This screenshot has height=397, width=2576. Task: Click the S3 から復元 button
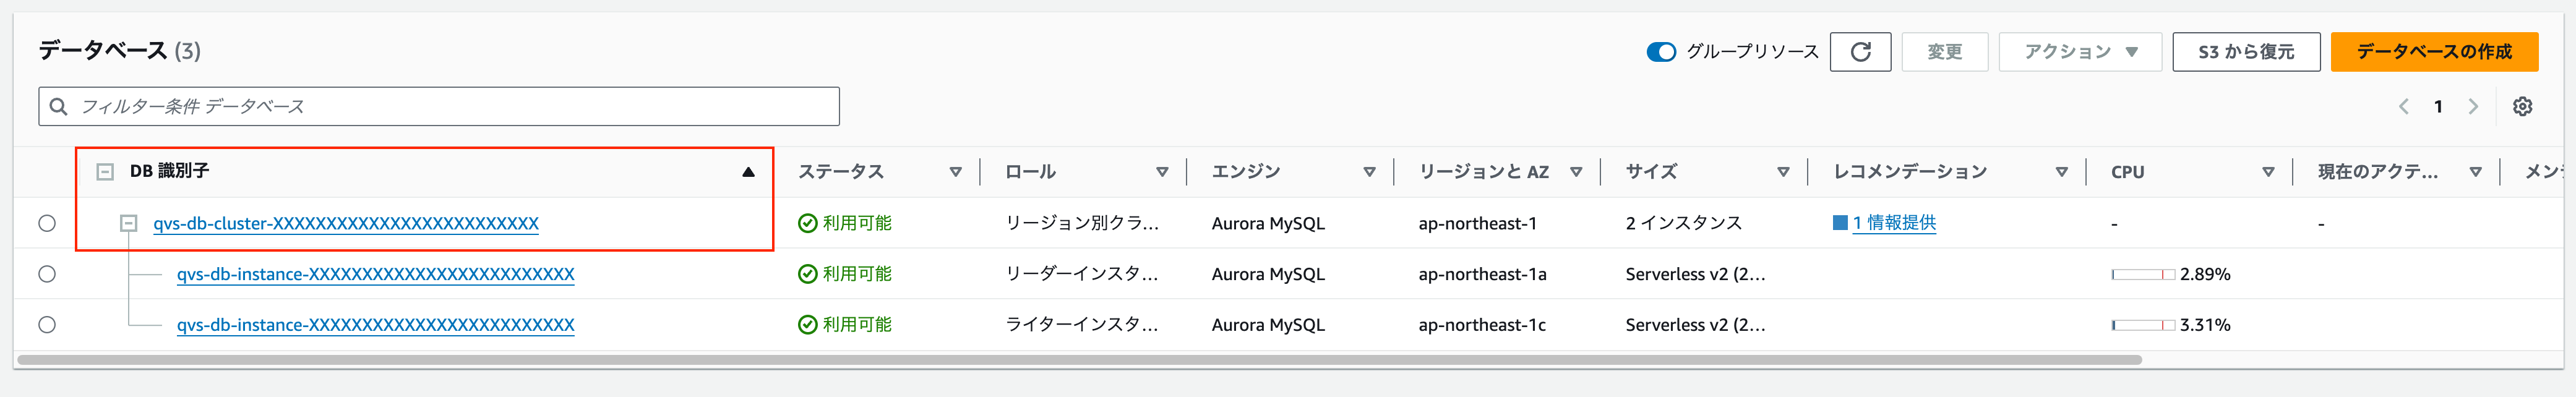click(2245, 52)
